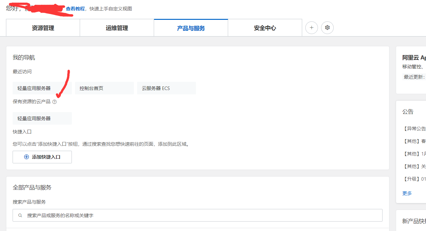This screenshot has height=231, width=426.
Task: Click the 全部产品与服务 section heading
Action: (32, 188)
